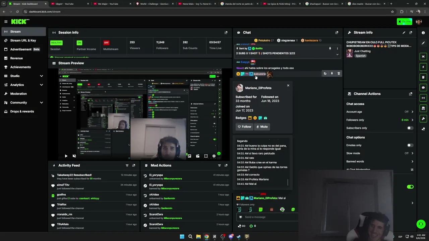Viewport: 429px width, 241px height.
Task: Turn off the green enabled toggle switch
Action: pos(410,187)
